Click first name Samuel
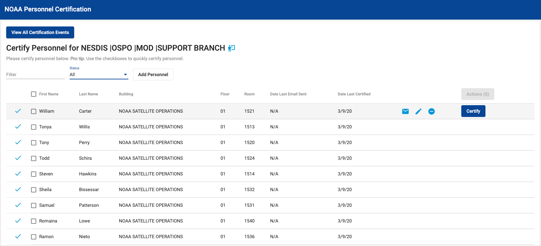Screen dimensions: 541x246 tap(47, 205)
